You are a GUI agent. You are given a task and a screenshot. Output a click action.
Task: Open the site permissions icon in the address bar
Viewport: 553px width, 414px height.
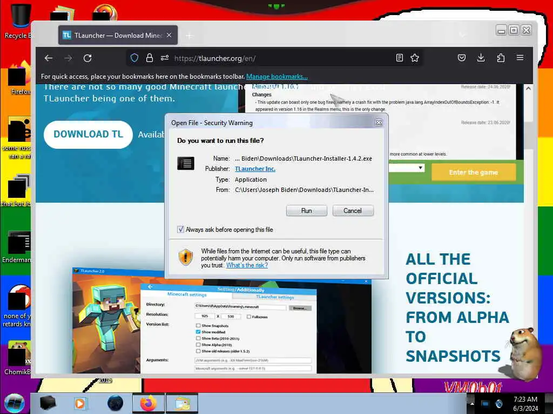[165, 58]
